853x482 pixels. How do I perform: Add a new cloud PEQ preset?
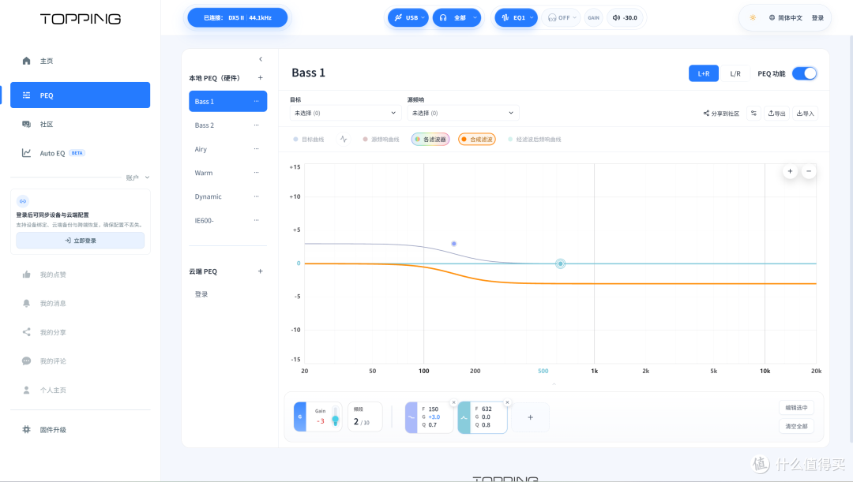(260, 271)
